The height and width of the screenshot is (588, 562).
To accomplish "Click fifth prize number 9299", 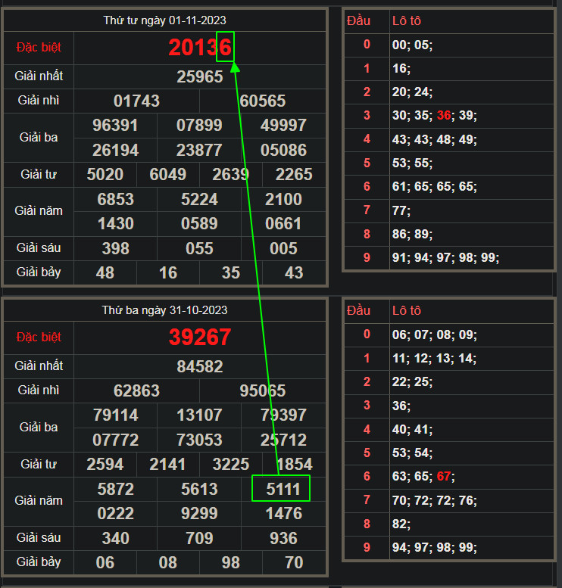I will point(200,514).
